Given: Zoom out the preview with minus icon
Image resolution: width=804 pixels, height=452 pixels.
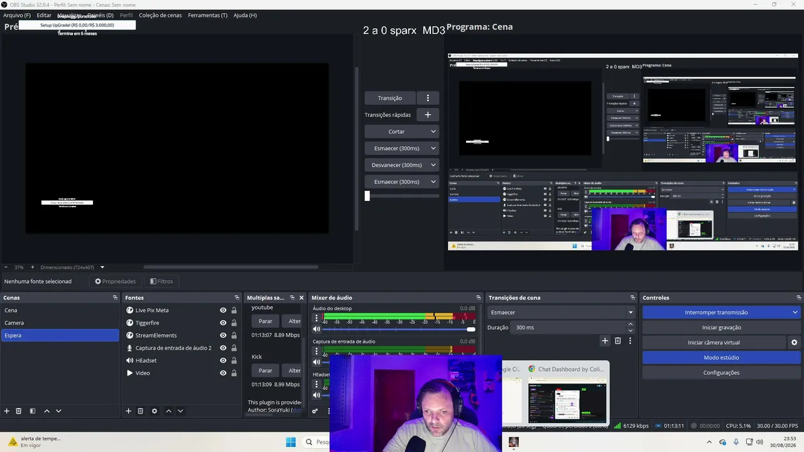Looking at the screenshot, I should [x=6, y=267].
